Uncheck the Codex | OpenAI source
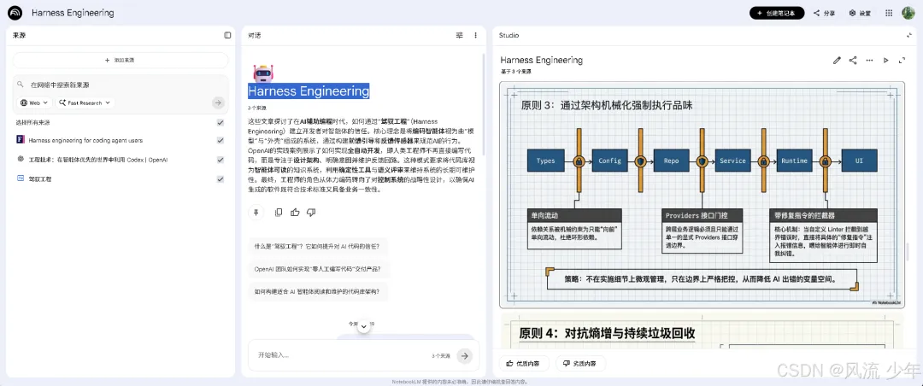The height and width of the screenshot is (386, 923). click(x=220, y=160)
